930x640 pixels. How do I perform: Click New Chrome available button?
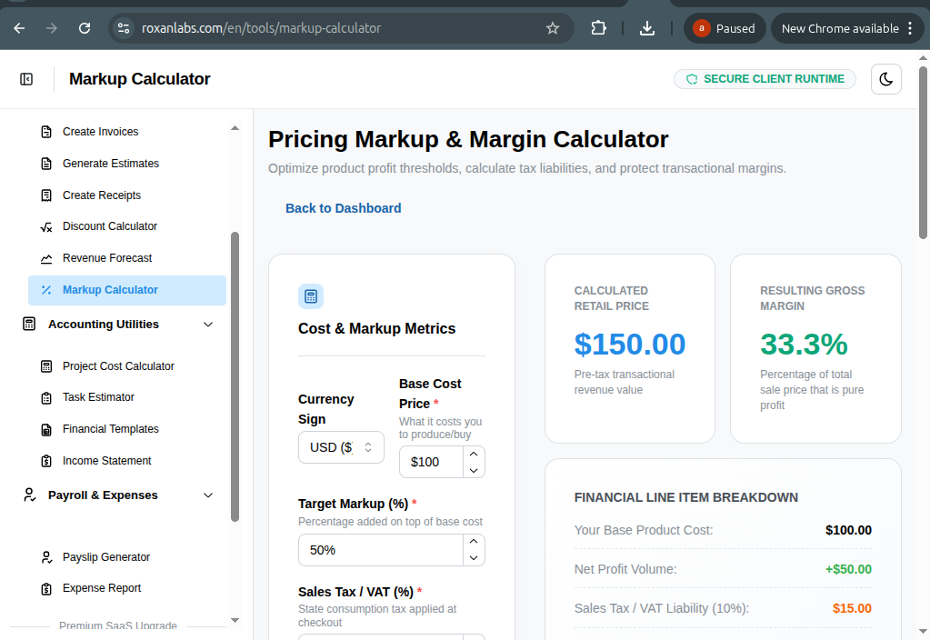click(x=847, y=28)
